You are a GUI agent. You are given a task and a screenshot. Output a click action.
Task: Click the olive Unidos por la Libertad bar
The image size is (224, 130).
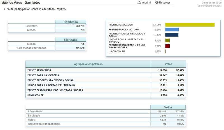coord(167,40)
